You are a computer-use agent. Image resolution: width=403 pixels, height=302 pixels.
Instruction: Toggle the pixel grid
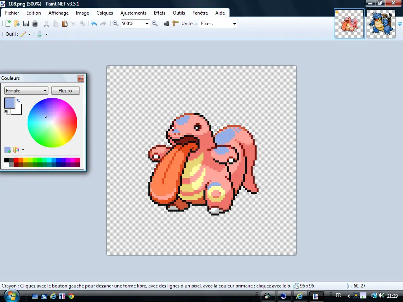[x=166, y=24]
